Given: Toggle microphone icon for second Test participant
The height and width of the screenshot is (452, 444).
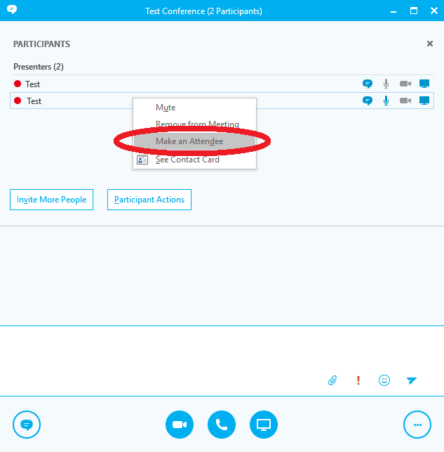Looking at the screenshot, I should pyautogui.click(x=386, y=101).
